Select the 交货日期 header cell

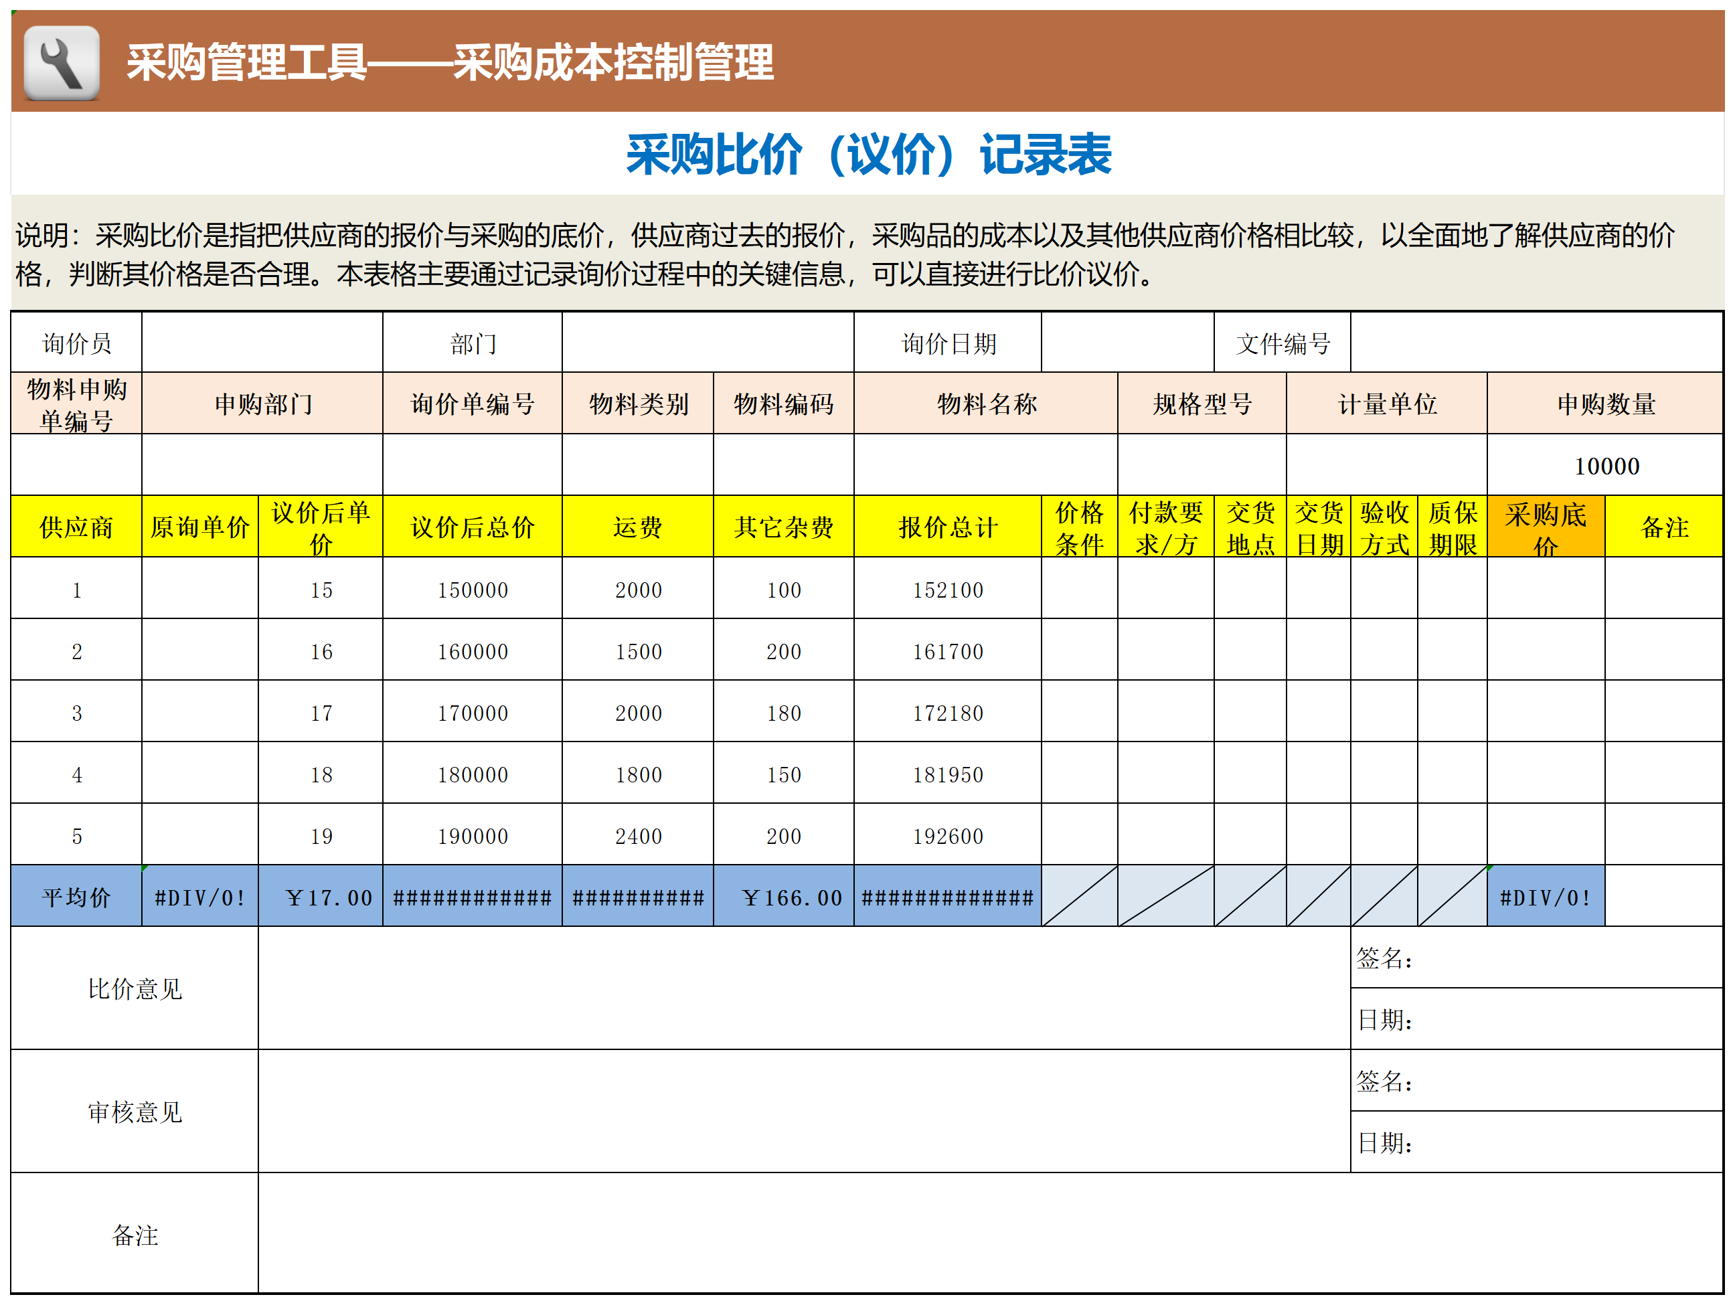(1319, 527)
